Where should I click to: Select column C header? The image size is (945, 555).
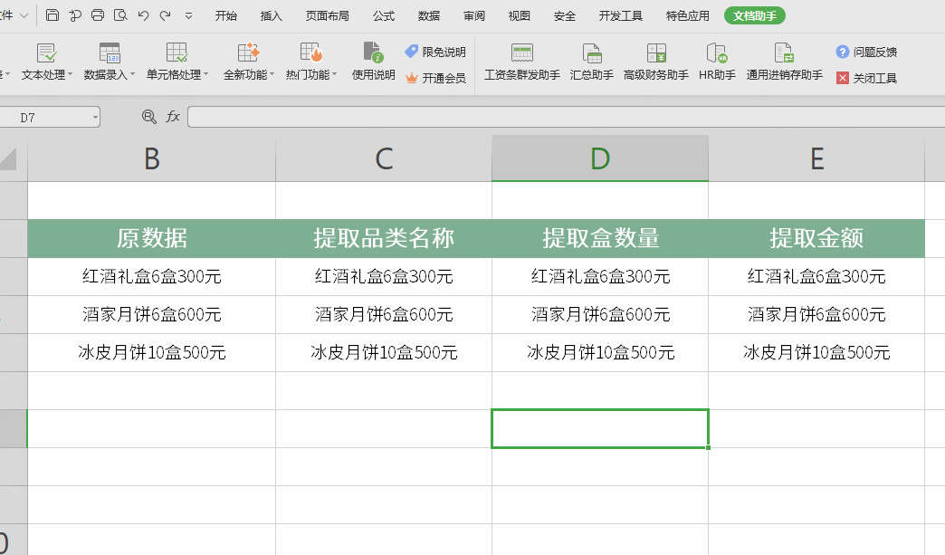coord(384,159)
